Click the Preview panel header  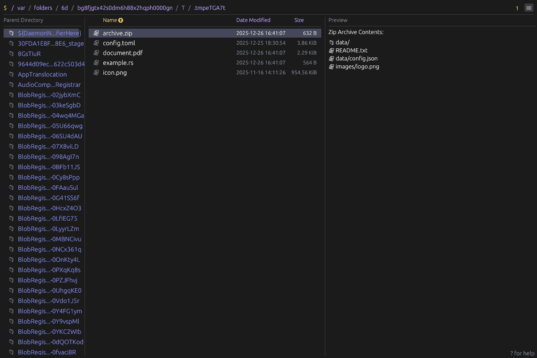pyautogui.click(x=338, y=20)
